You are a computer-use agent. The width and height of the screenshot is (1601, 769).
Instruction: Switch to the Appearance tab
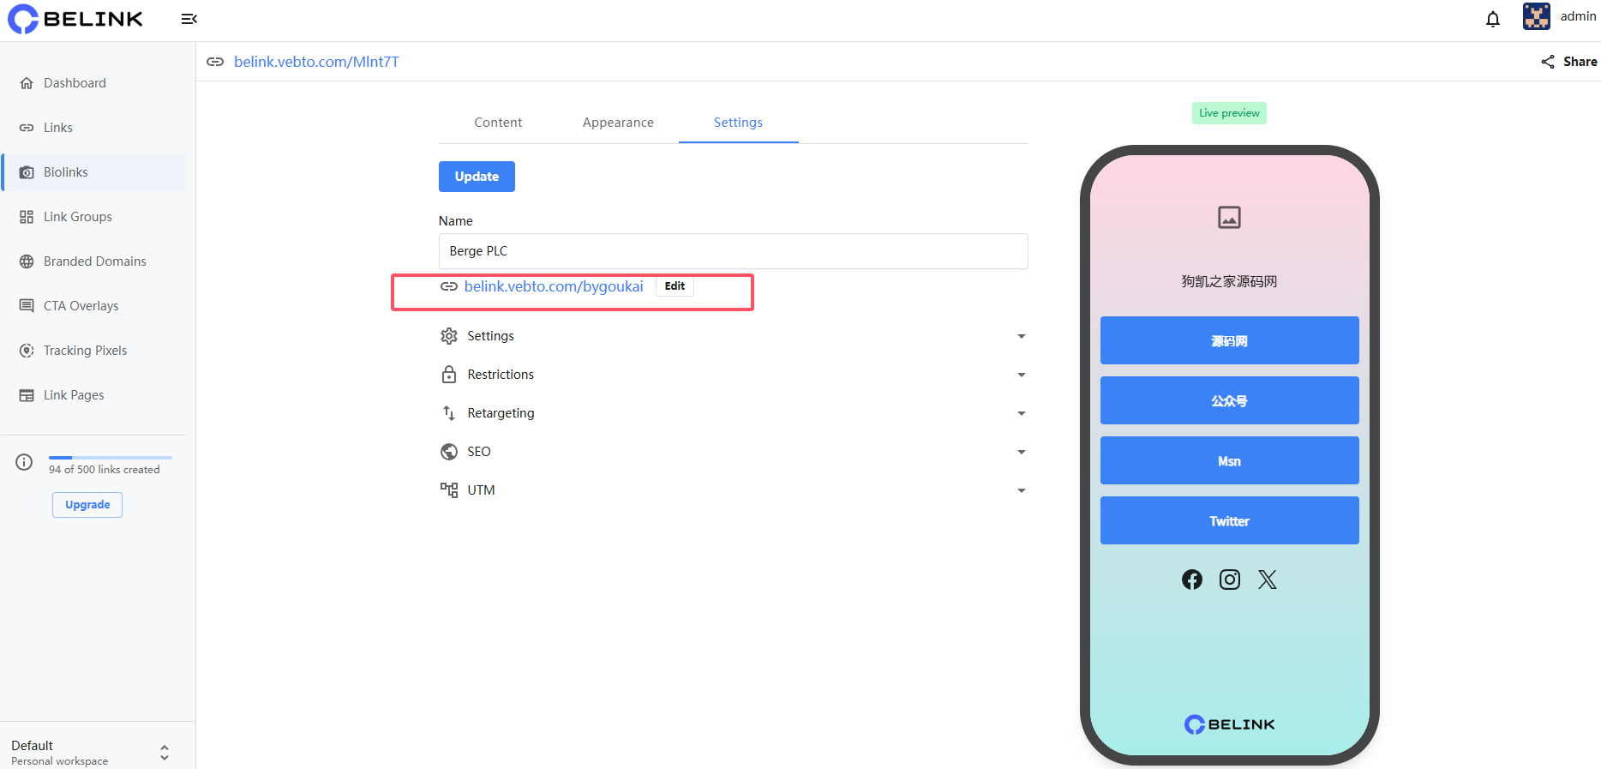(x=618, y=123)
